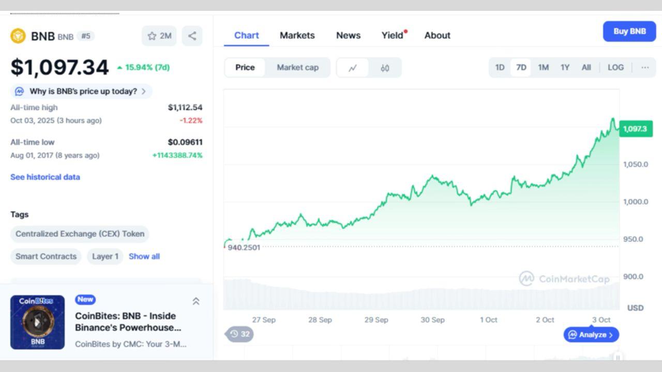Click the Buy BNB button
This screenshot has height=372, width=662.
[x=629, y=32]
